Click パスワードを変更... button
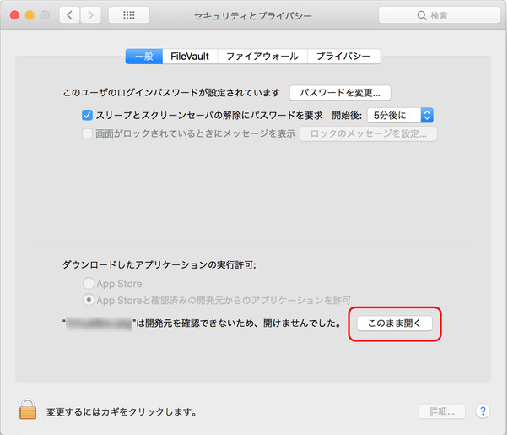Viewport: 508px width, 435px height. [x=340, y=93]
